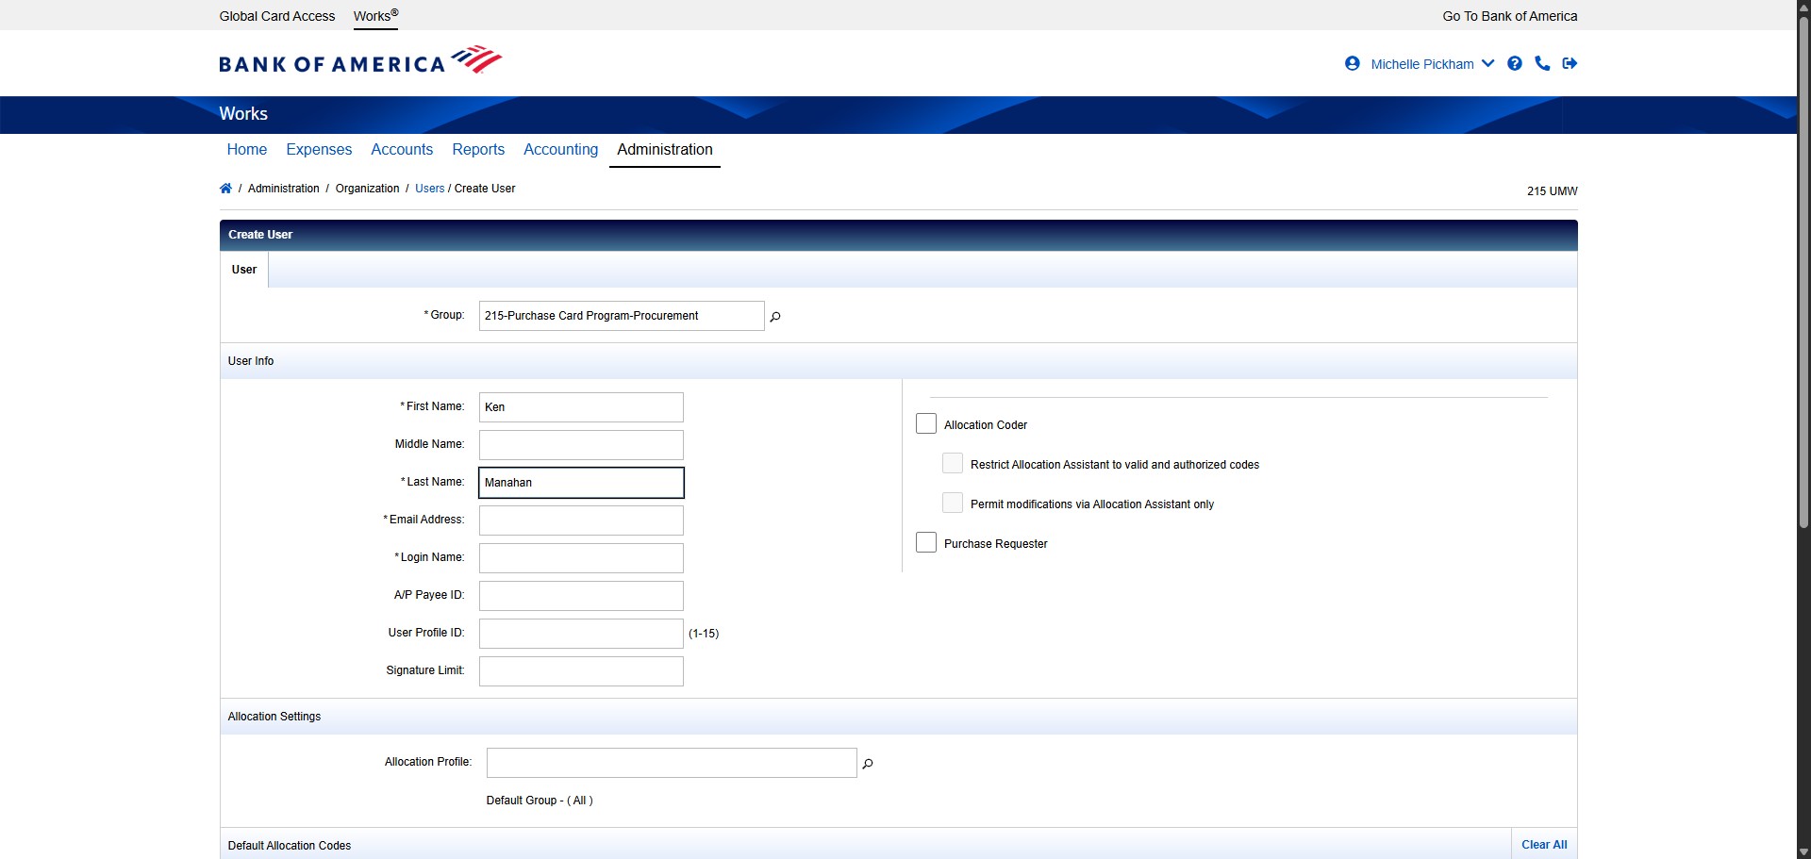This screenshot has height=859, width=1811.
Task: Enable the Allocation Coder checkbox
Action: [926, 423]
